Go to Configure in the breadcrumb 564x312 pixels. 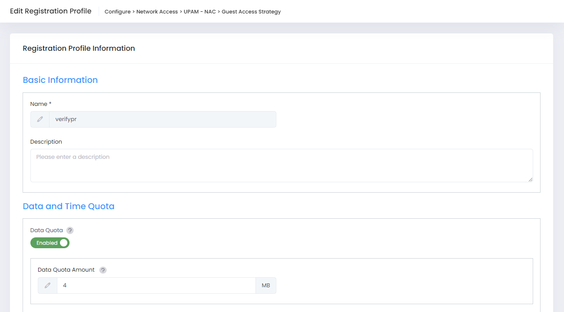point(117,12)
